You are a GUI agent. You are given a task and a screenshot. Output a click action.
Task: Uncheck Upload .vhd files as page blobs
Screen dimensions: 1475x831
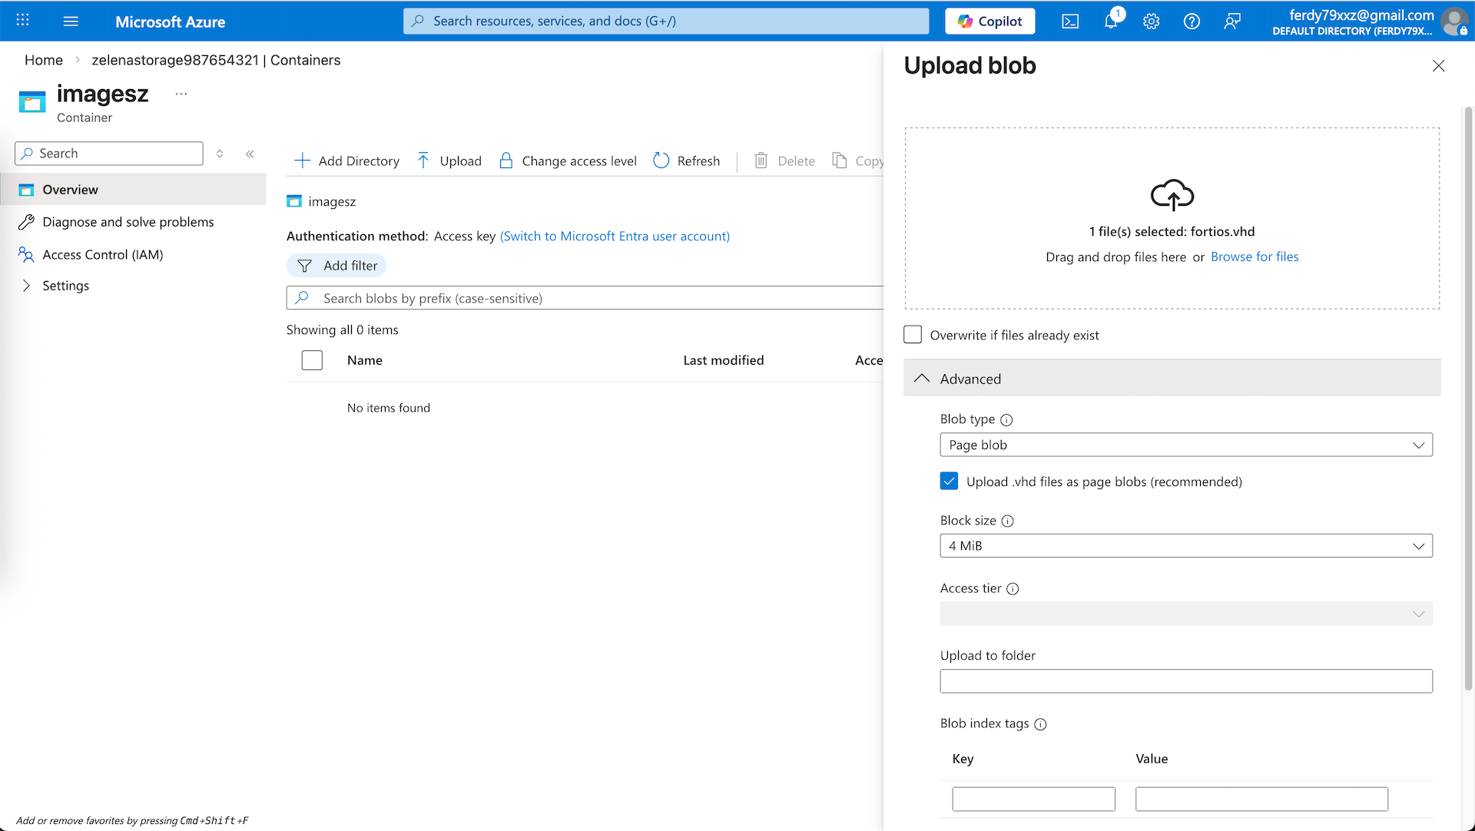point(949,482)
